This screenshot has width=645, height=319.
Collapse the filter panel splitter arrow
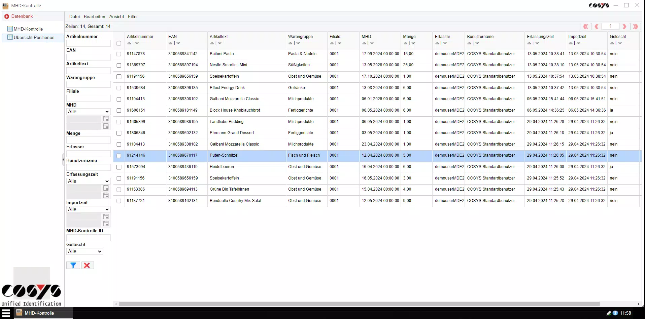pyautogui.click(x=63, y=160)
